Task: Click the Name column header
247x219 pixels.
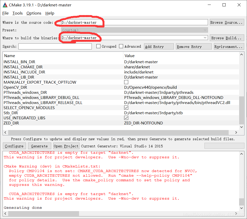Action: (9, 56)
